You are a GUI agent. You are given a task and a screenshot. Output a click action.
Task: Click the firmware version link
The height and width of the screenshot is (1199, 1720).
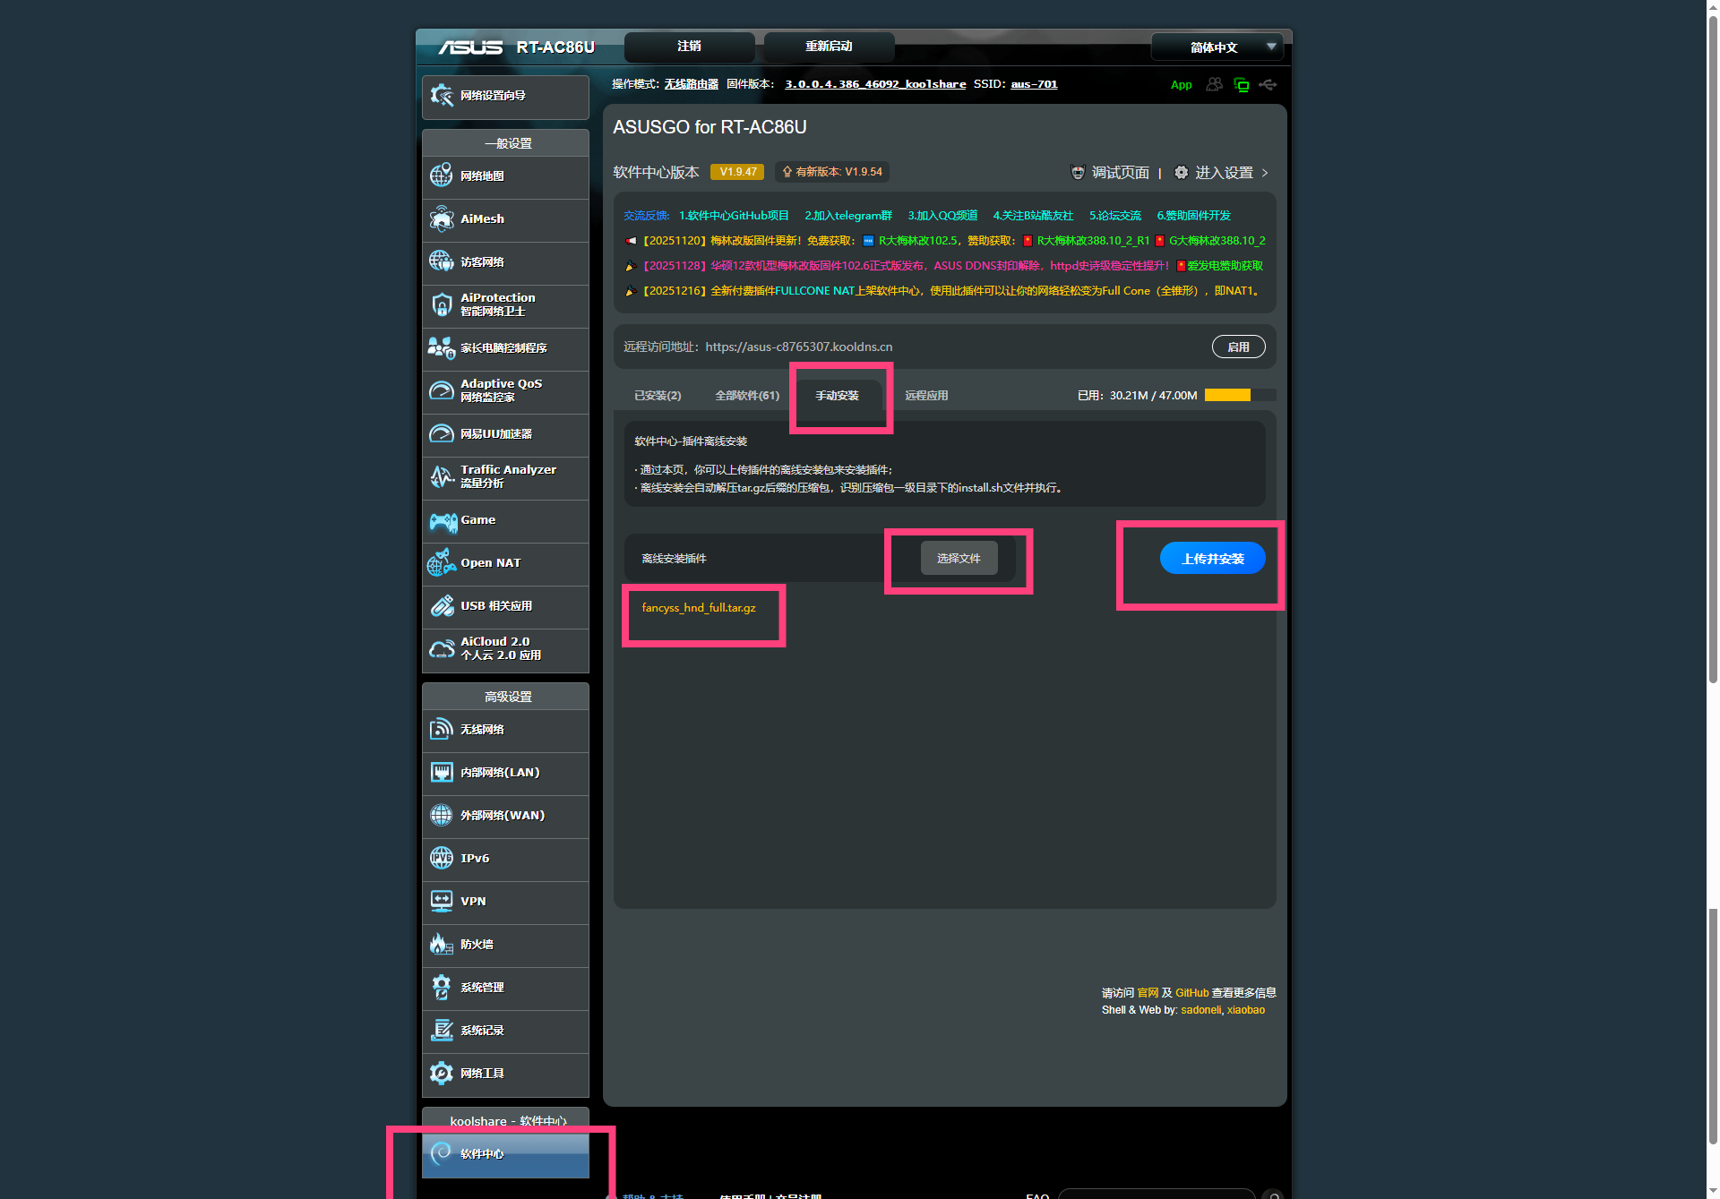tap(875, 84)
